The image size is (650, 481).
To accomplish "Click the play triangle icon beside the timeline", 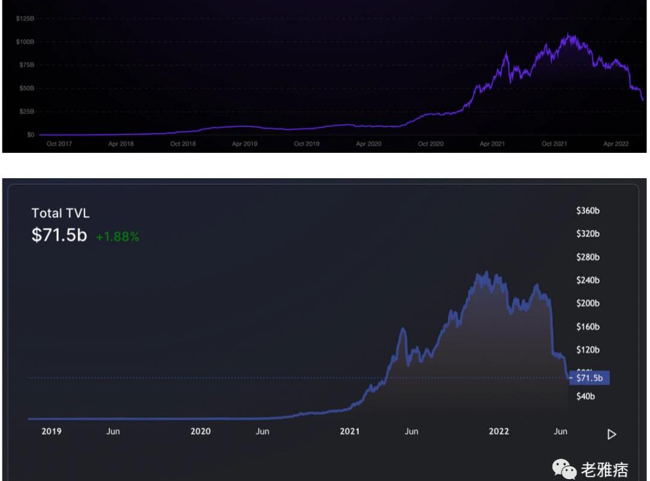I will pos(611,434).
